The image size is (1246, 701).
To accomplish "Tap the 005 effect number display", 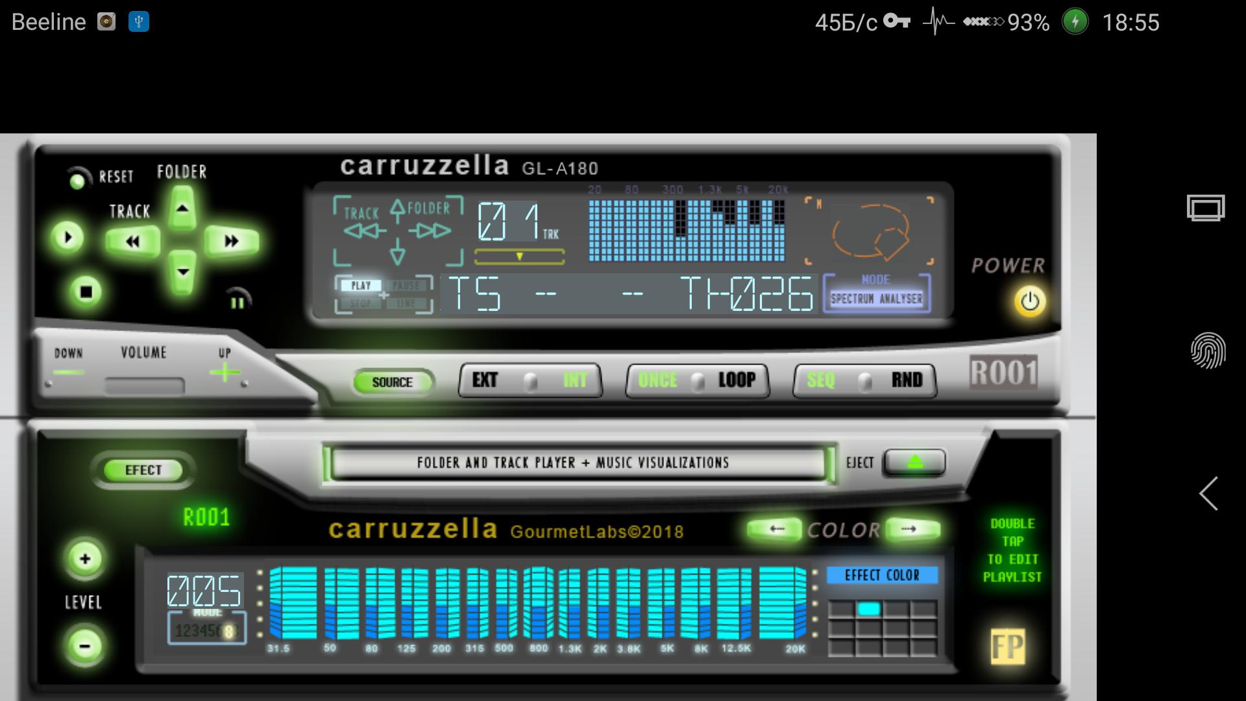I will tap(204, 590).
